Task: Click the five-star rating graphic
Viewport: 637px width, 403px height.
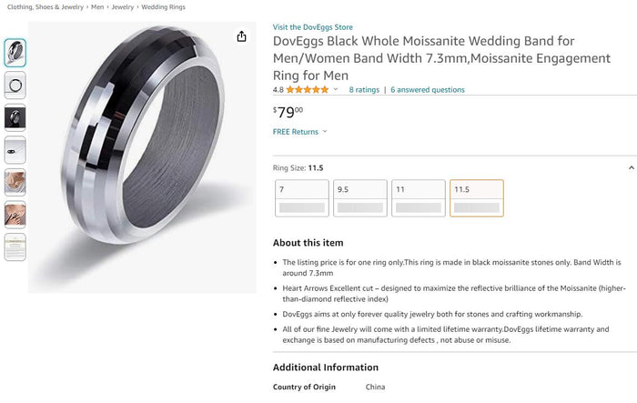Action: (308, 90)
